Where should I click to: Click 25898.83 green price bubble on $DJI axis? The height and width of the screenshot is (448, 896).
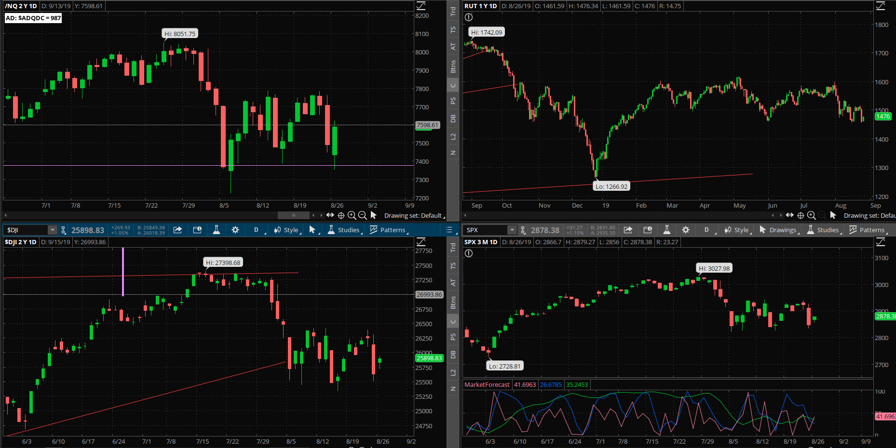pos(429,358)
